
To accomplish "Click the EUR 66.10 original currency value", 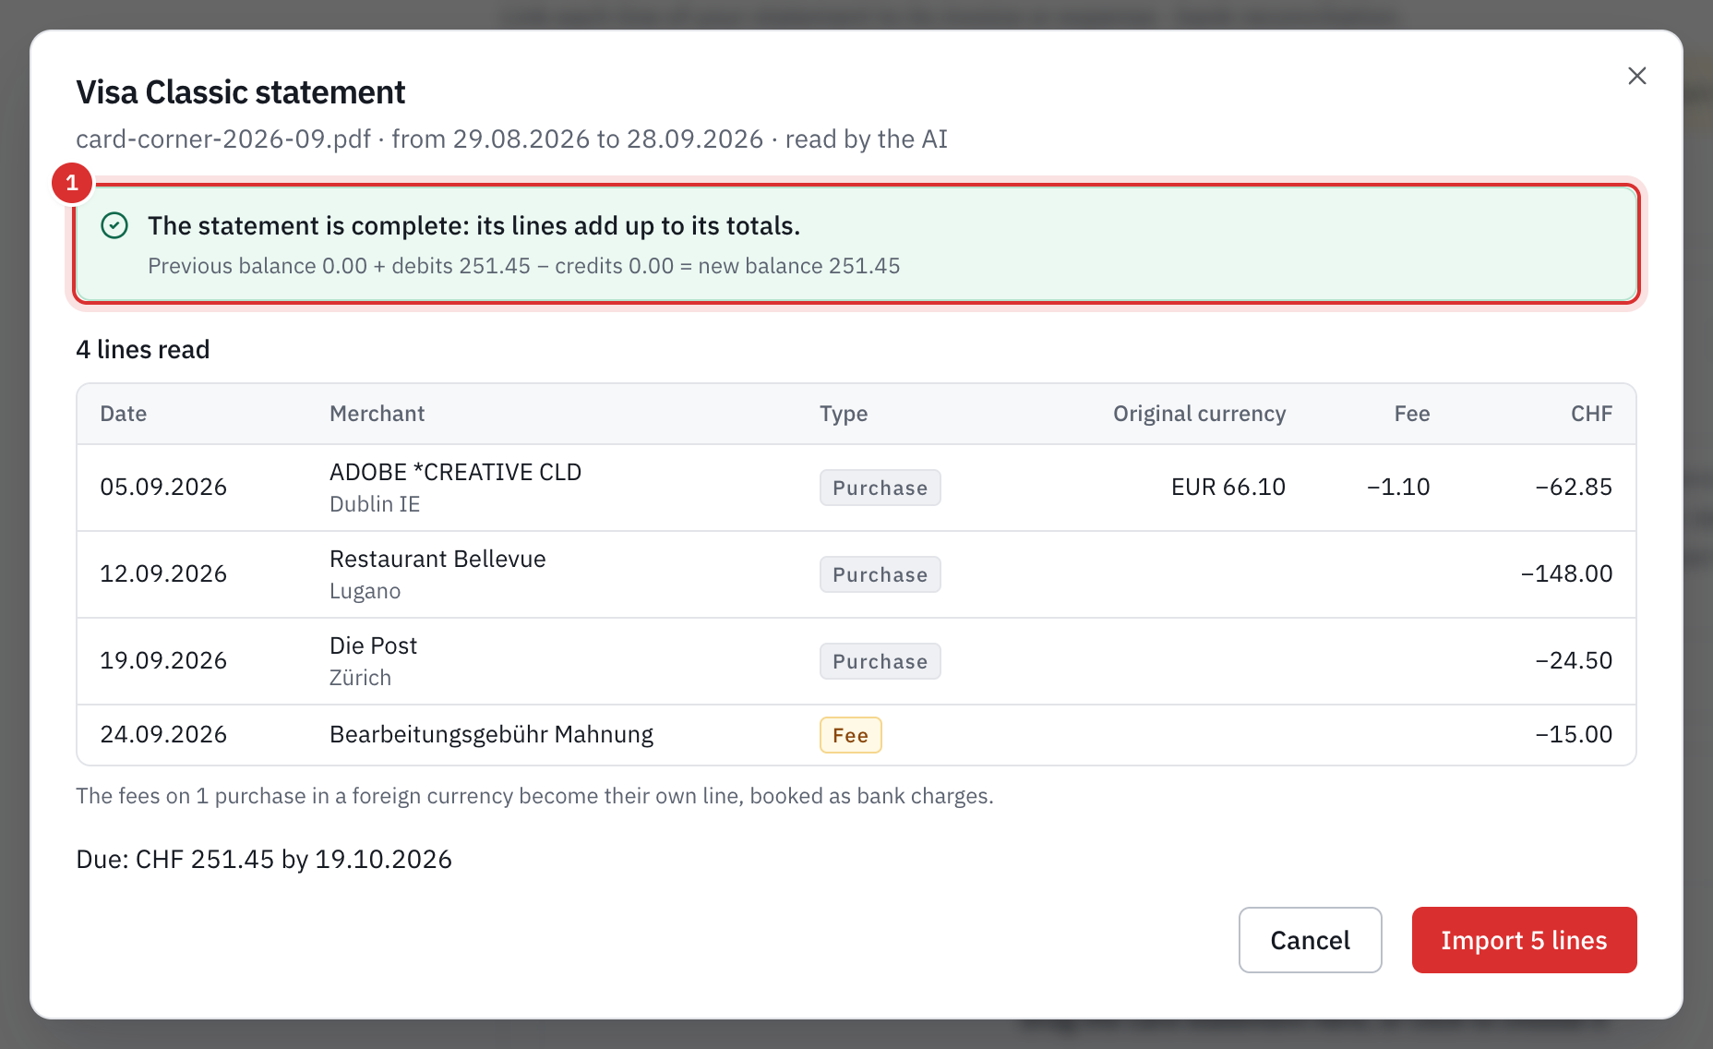I will coord(1228,487).
